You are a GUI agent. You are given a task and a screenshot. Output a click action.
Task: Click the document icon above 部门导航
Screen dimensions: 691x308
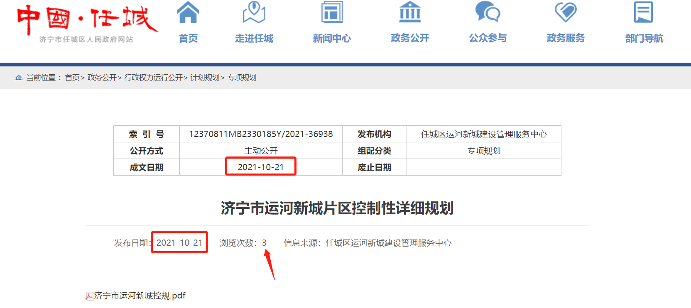point(644,12)
